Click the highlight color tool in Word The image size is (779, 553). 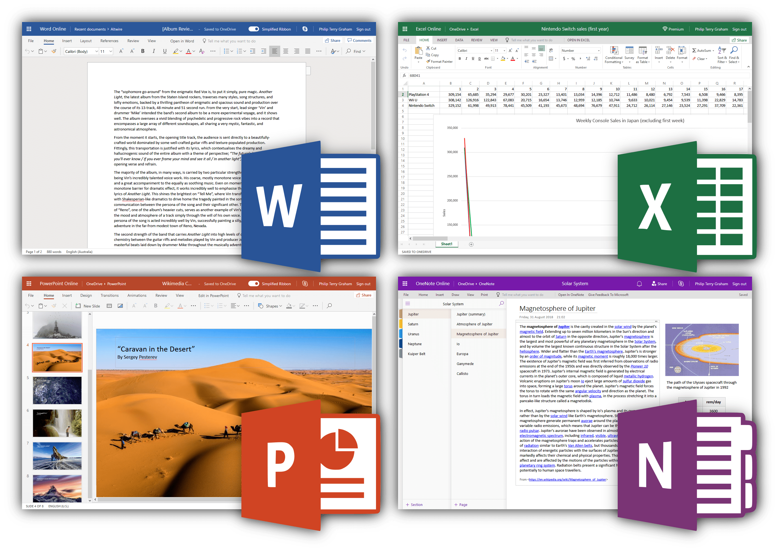tap(175, 51)
